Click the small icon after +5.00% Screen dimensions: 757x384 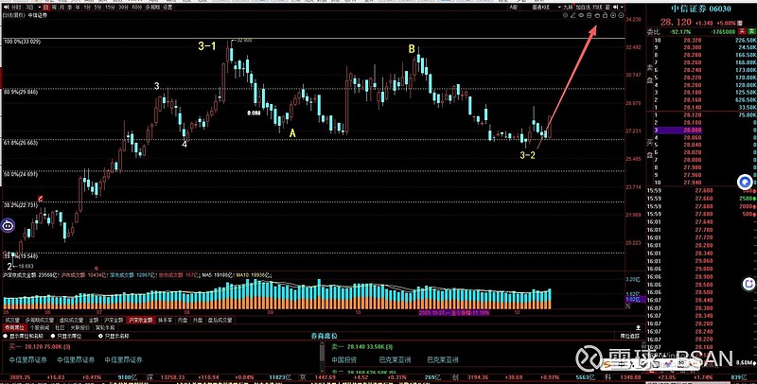tap(740, 23)
